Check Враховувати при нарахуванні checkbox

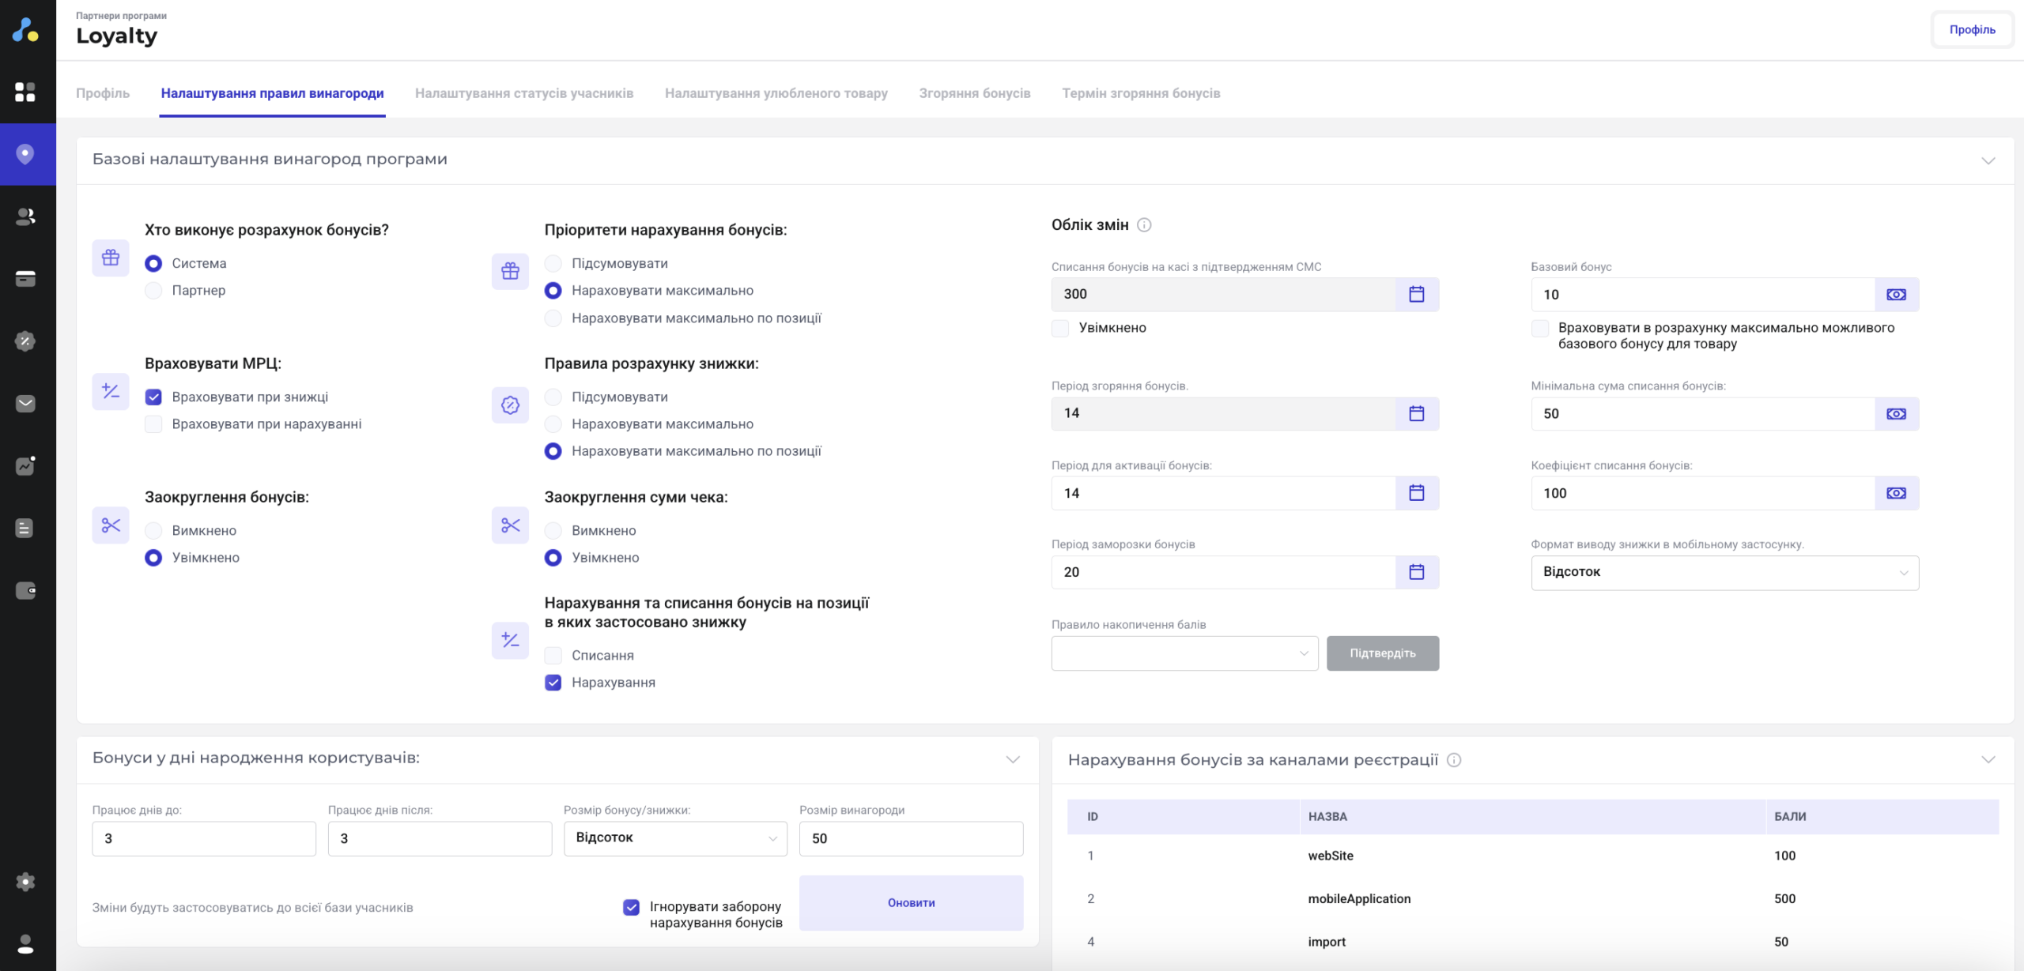pyautogui.click(x=154, y=424)
